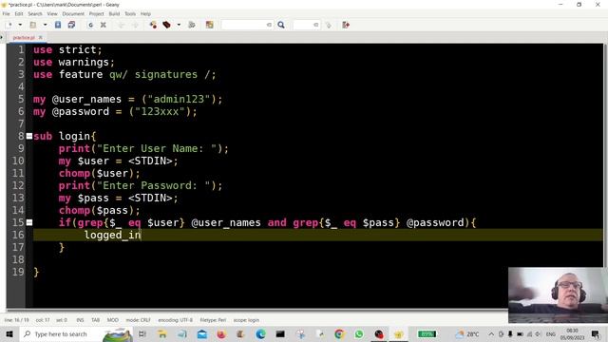The width and height of the screenshot is (608, 342).
Task: Click the toolbar search text field
Action: (247, 25)
